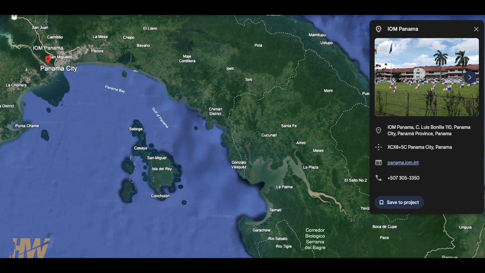The height and width of the screenshot is (273, 485).
Task: Click the Gulf of Panama water label
Action: tap(160, 118)
